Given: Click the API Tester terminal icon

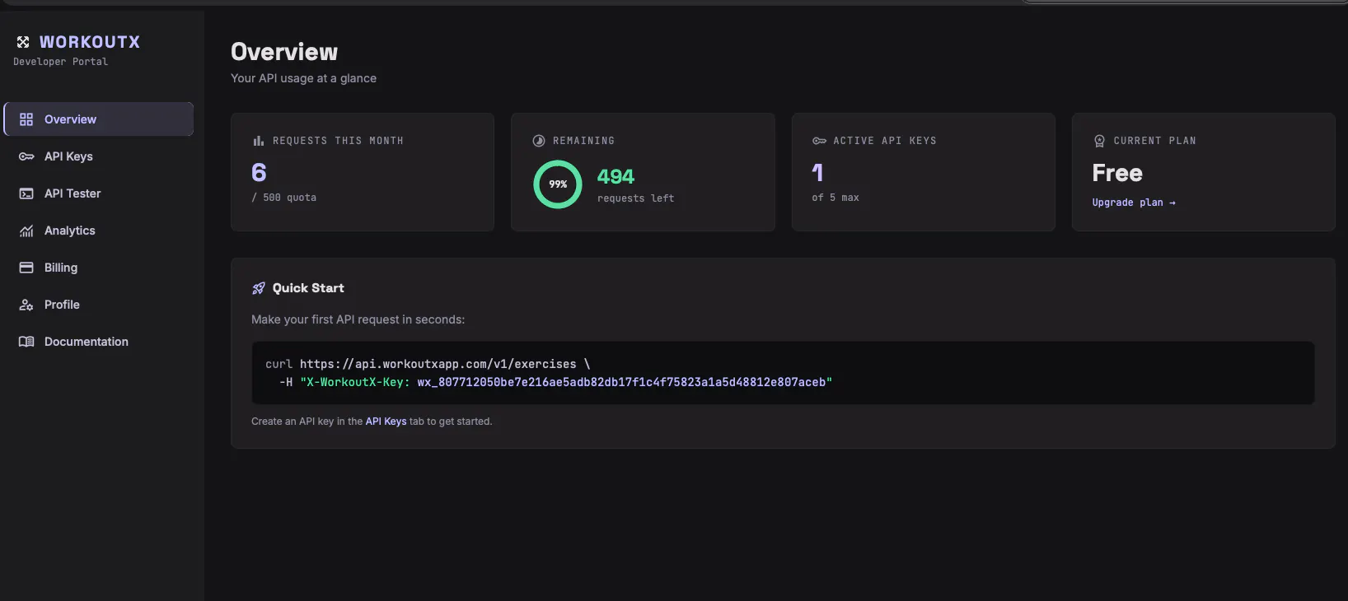Looking at the screenshot, I should click(26, 193).
